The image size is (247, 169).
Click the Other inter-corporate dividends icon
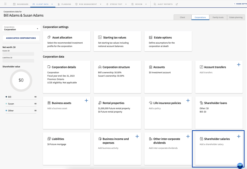click(x=150, y=139)
